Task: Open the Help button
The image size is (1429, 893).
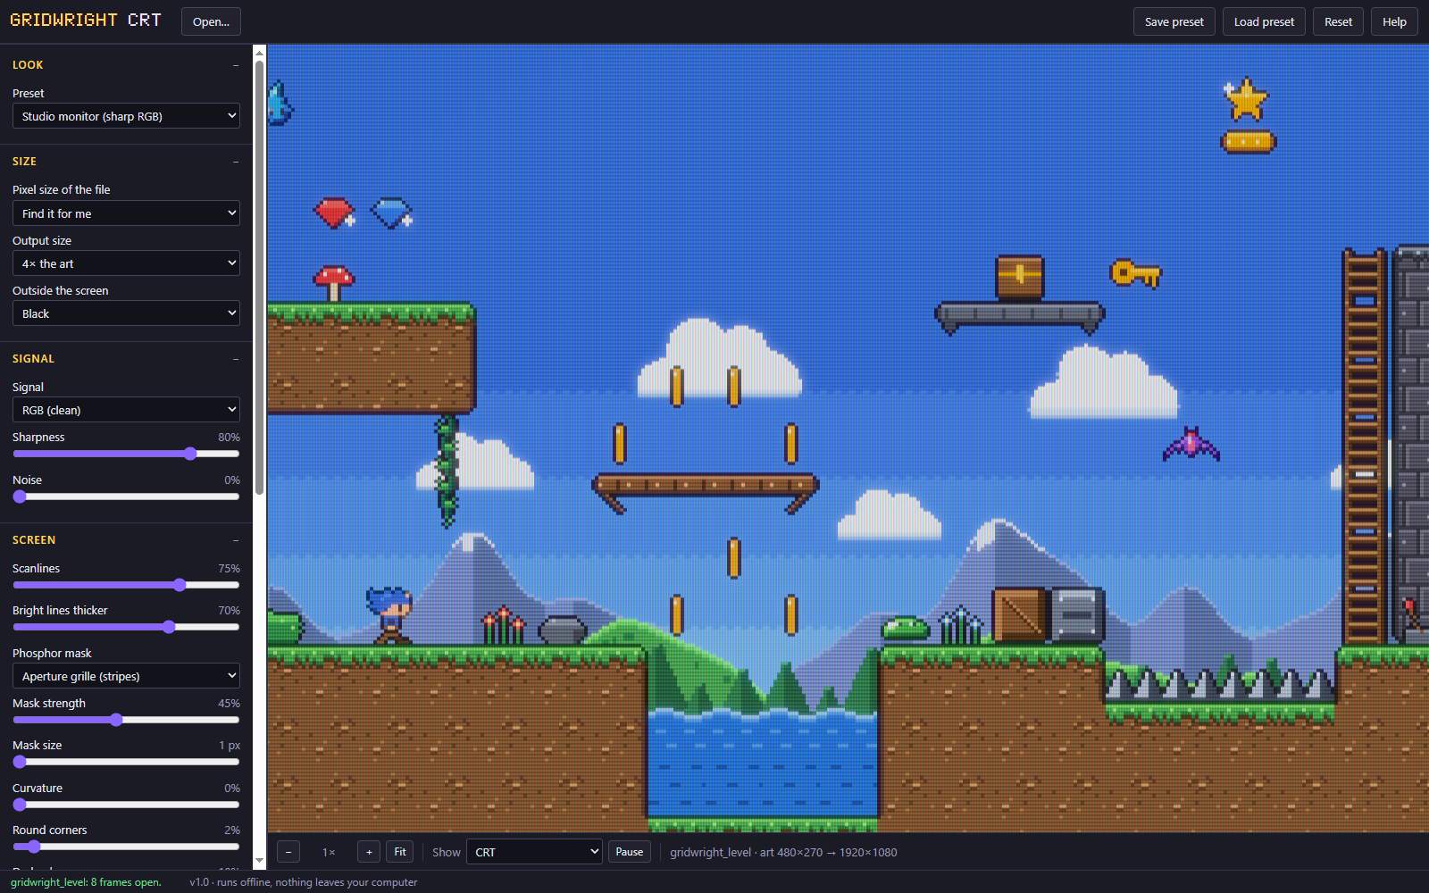Action: click(x=1394, y=21)
